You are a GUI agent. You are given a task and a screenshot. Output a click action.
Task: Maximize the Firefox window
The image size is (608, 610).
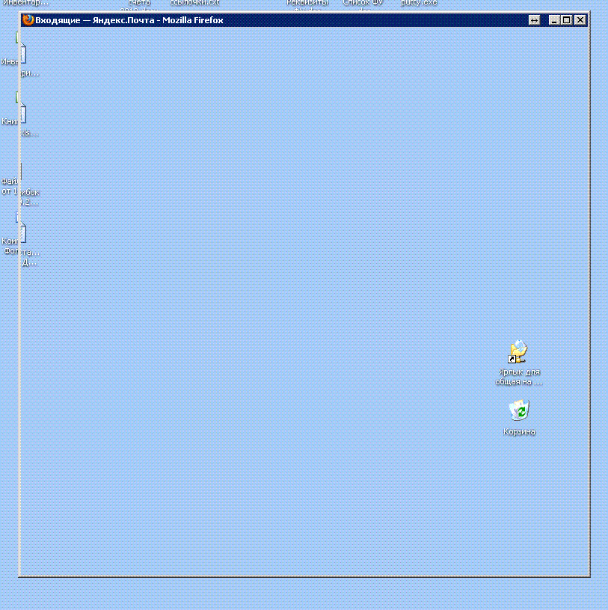[567, 20]
